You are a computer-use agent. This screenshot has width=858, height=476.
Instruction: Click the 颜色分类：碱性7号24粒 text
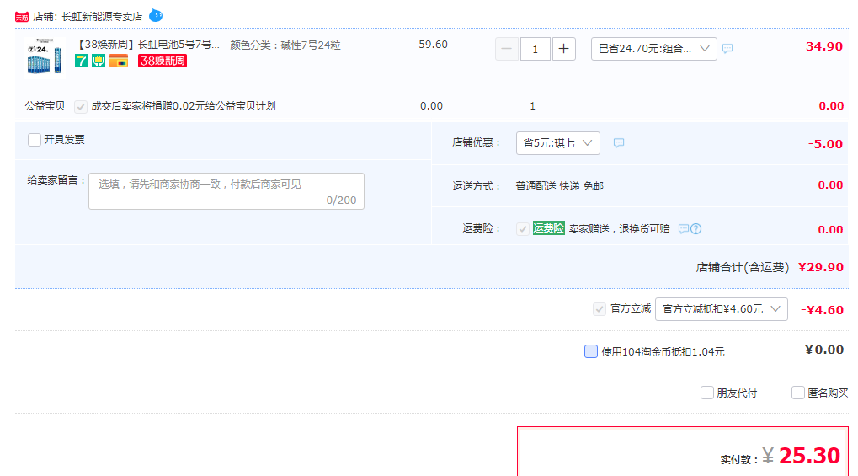(285, 45)
